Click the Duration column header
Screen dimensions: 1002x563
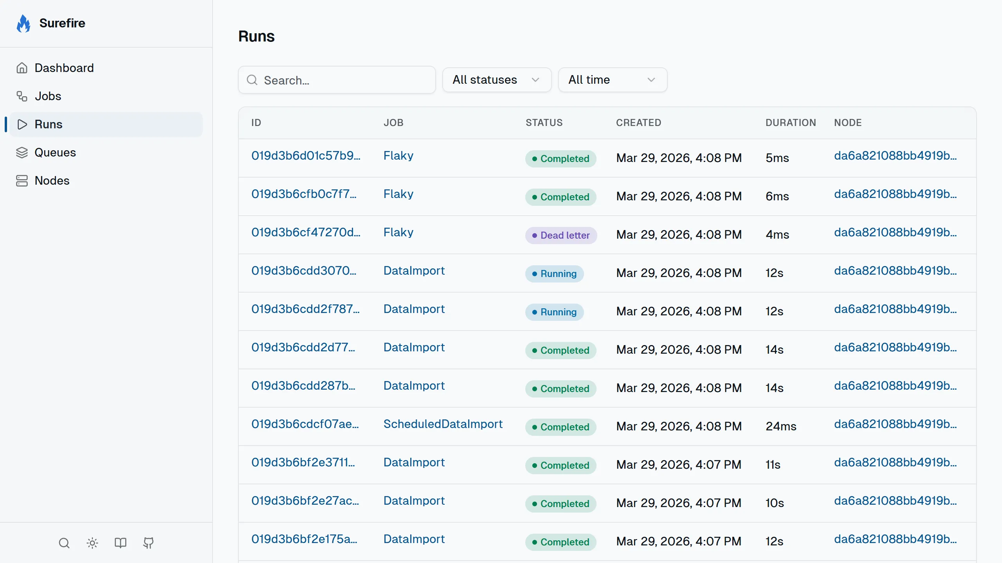coord(791,123)
